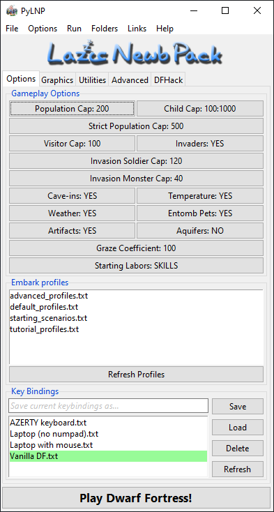Click the Delete keybindings button

(x=238, y=448)
